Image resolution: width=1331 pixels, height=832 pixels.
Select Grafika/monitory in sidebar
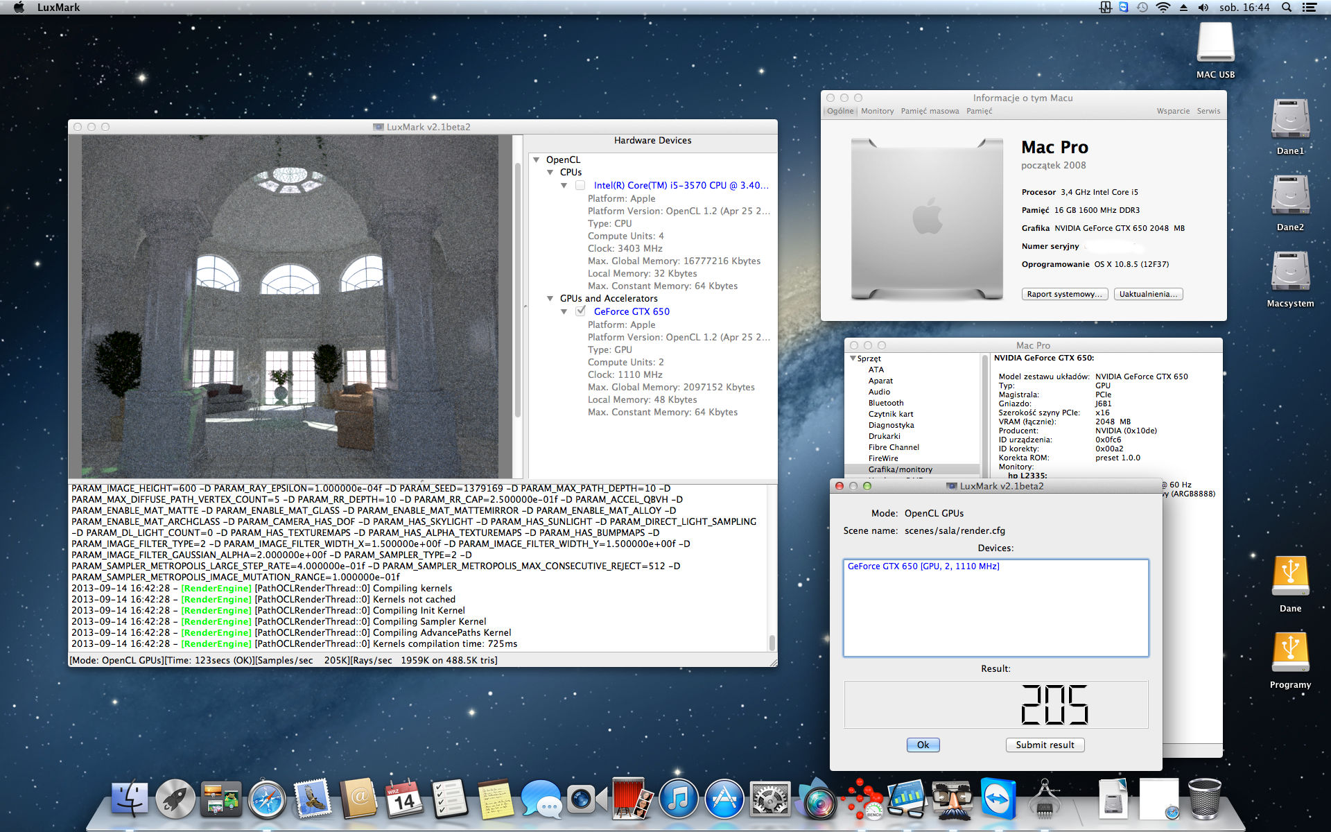point(900,469)
